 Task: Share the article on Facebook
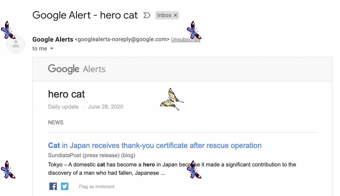pyautogui.click(x=53, y=186)
